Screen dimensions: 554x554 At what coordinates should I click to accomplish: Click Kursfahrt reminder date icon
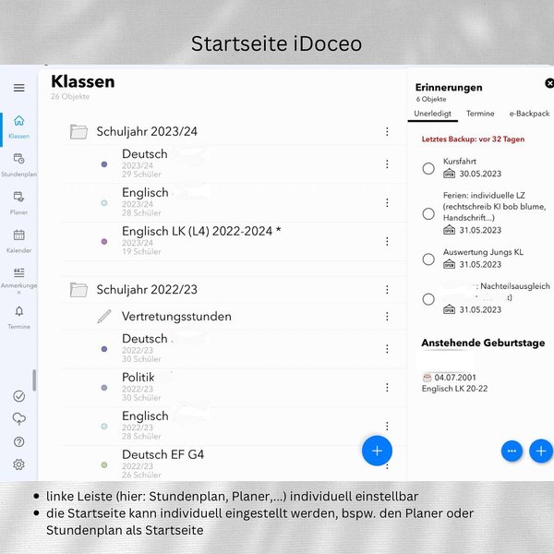(449, 174)
